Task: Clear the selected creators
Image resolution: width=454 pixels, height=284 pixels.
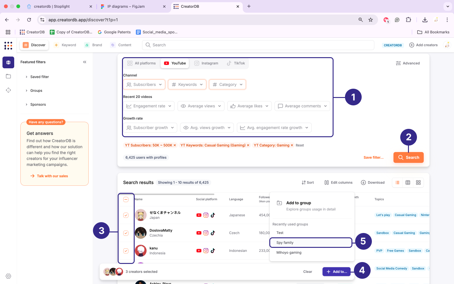Action: (308, 272)
